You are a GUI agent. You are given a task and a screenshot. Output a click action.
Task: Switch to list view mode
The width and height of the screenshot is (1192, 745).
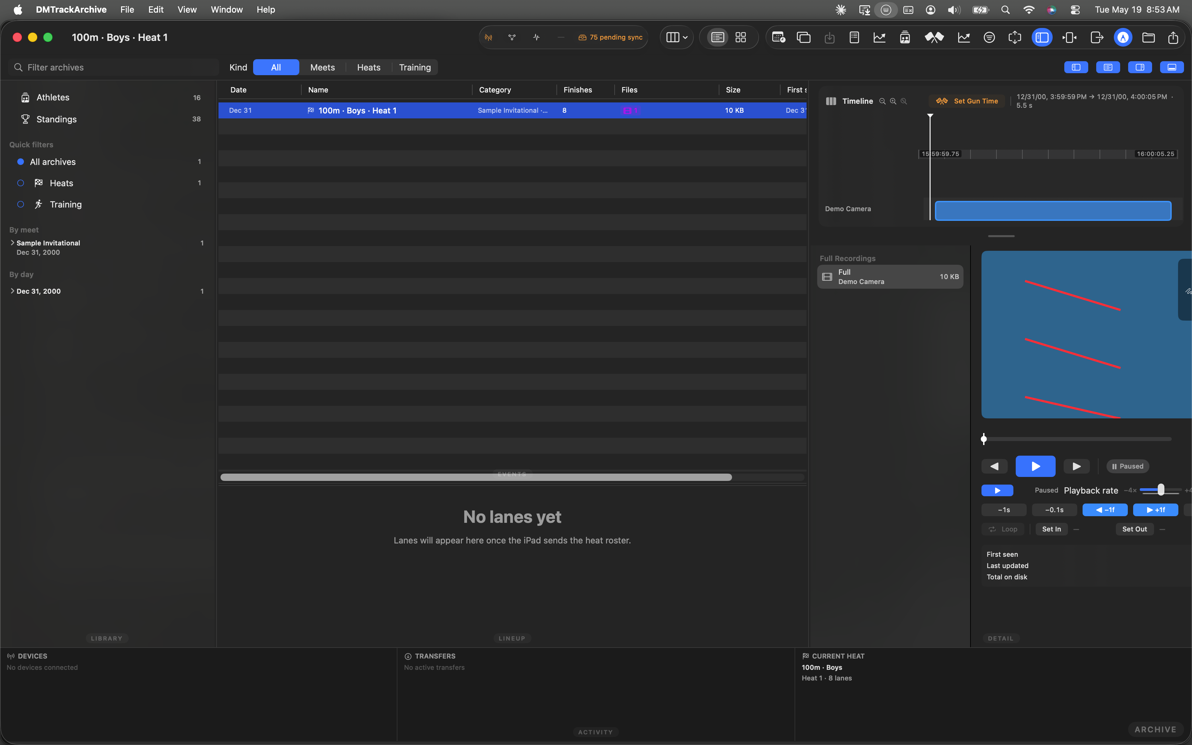point(718,38)
